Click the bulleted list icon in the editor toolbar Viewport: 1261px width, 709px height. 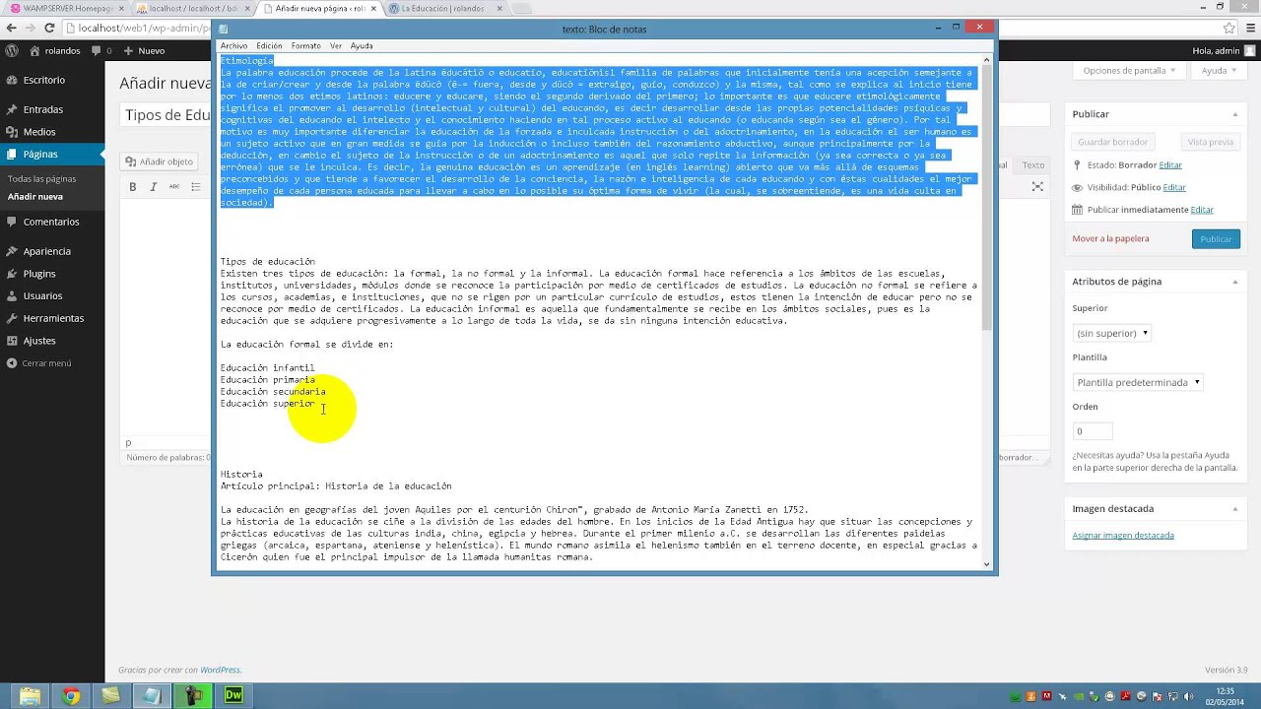point(196,187)
